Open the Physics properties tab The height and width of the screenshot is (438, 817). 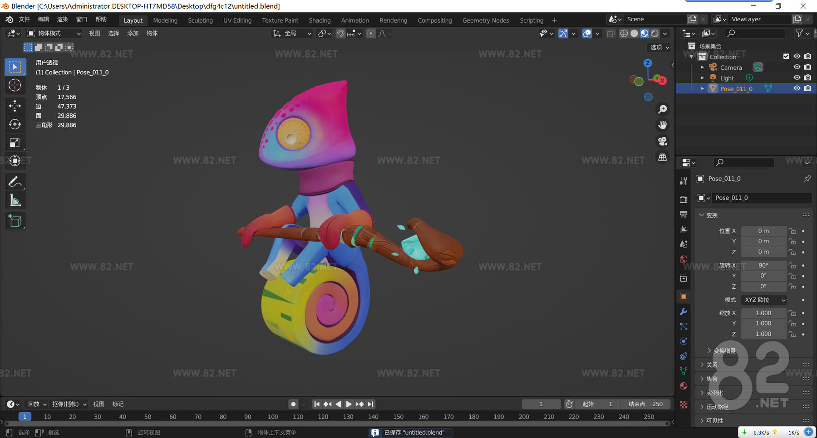click(x=684, y=341)
